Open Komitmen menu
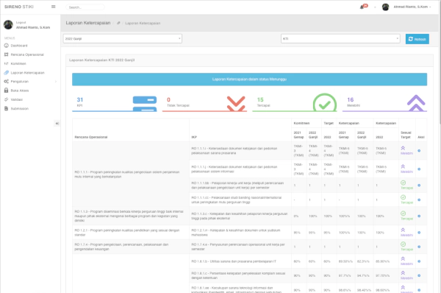 18,63
